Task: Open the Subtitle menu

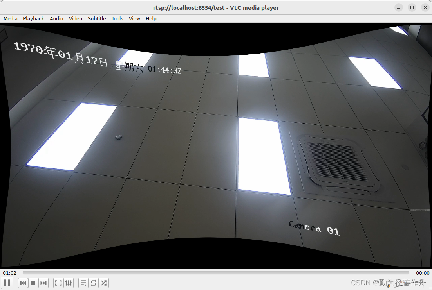Action: 96,18
